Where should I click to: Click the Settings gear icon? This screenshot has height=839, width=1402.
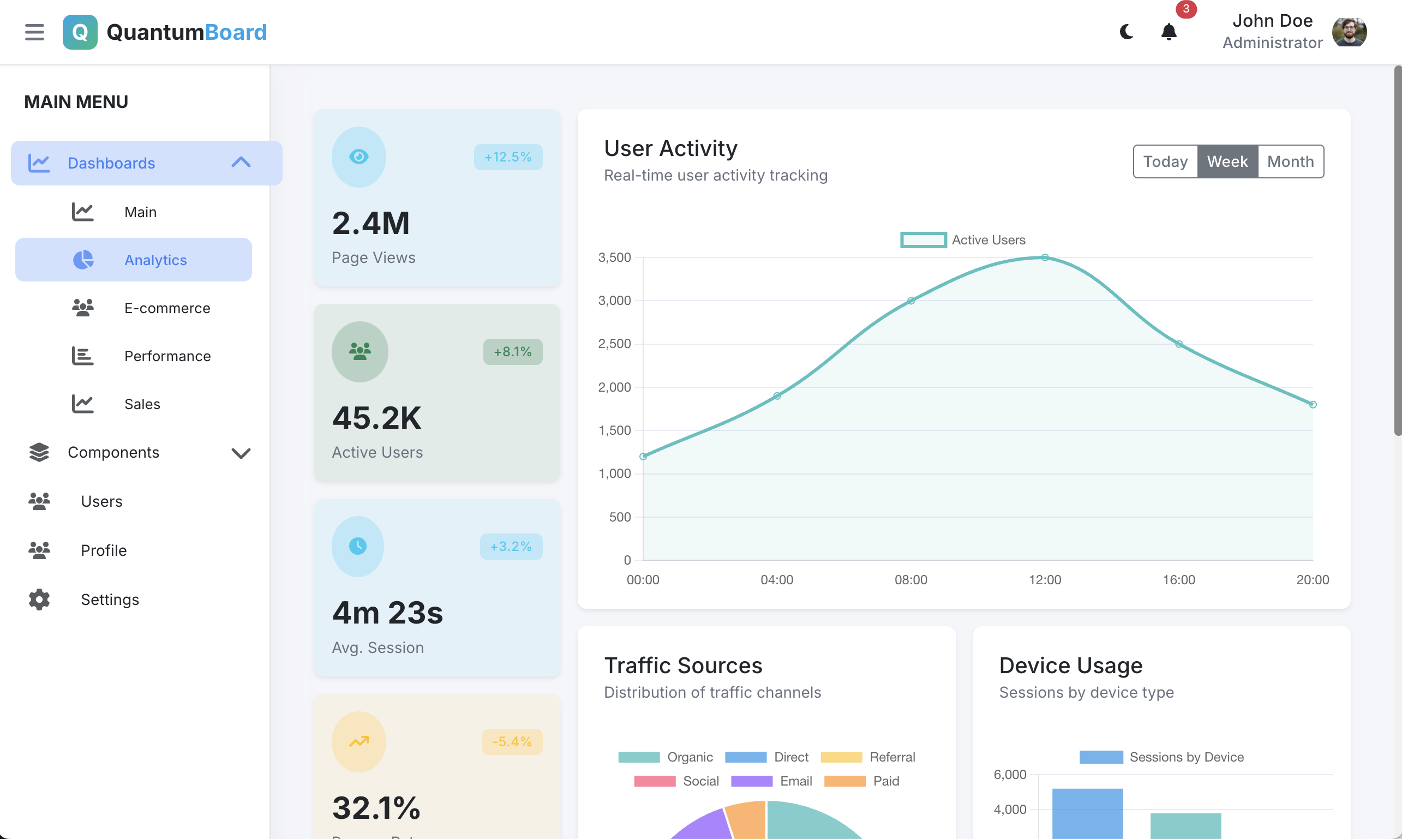point(38,600)
